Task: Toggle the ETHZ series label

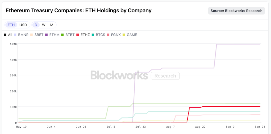Action: [x=85, y=35]
